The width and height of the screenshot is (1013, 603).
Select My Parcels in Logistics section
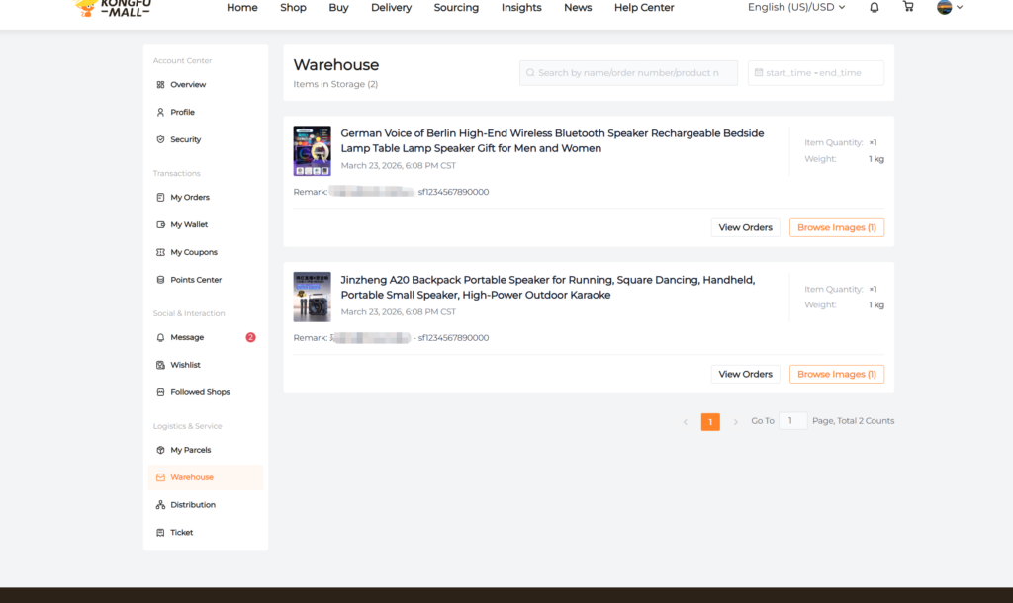[x=190, y=451]
